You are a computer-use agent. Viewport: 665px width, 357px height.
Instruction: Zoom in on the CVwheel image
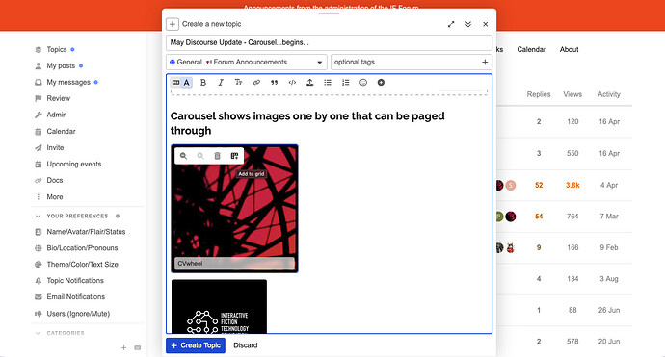tap(183, 156)
